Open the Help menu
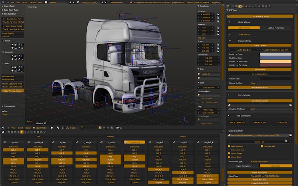The height and width of the screenshot is (186, 298). [40, 2]
